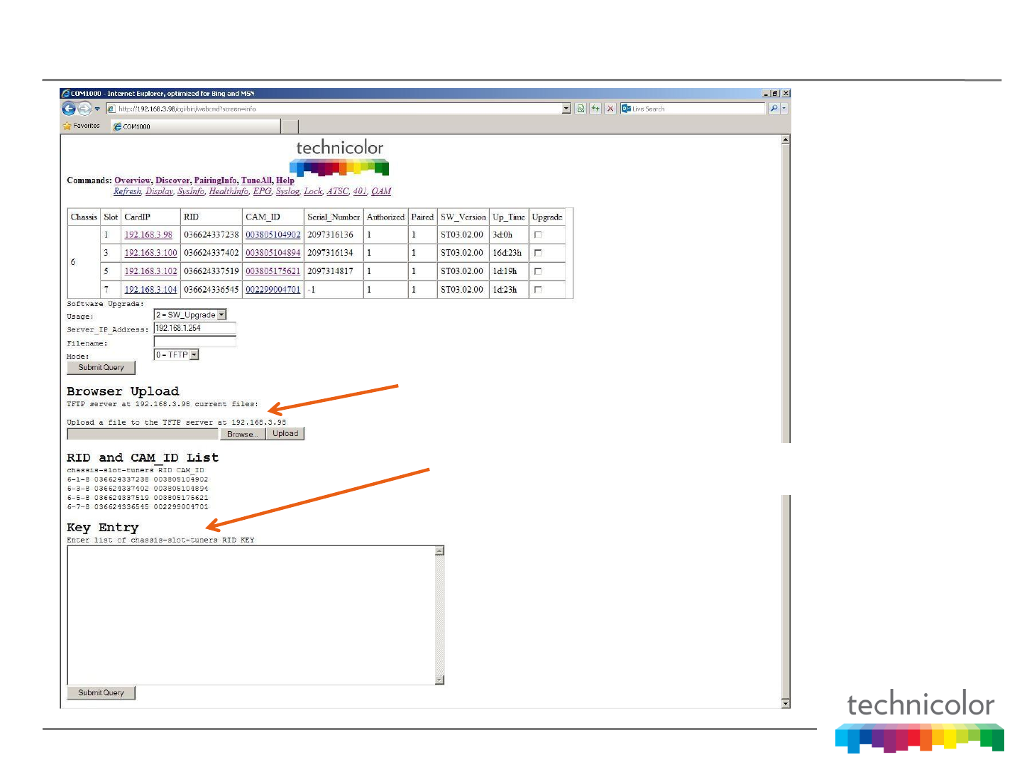Click Submit Query below Key Entry
1022x767 pixels.
101,693
